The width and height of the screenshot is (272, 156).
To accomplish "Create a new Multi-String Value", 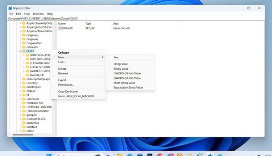I will pos(130,83).
